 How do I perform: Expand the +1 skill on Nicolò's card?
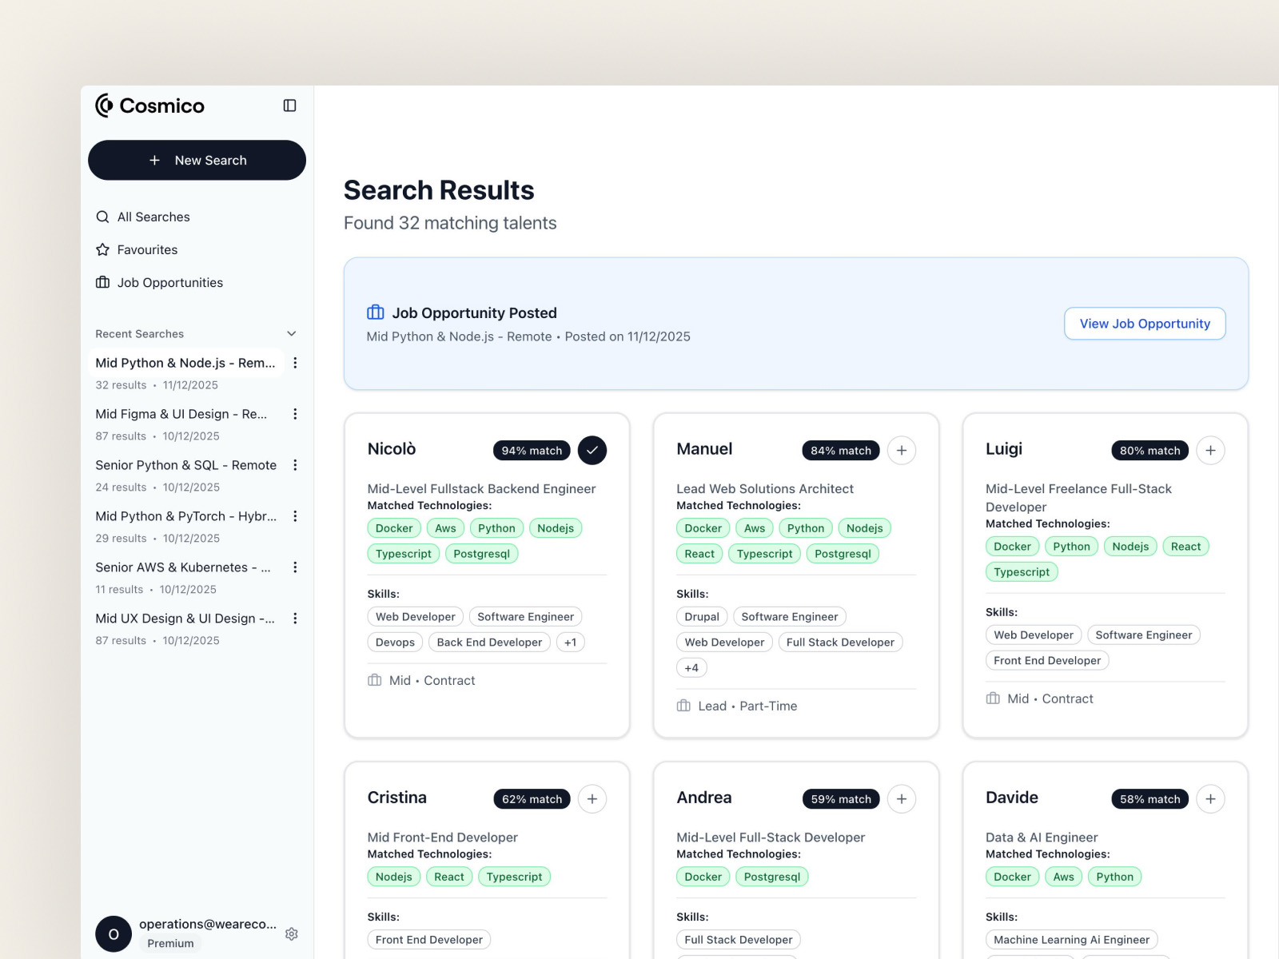point(570,642)
